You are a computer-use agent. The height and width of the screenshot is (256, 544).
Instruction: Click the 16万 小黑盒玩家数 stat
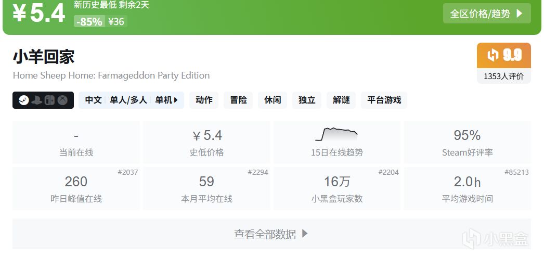click(x=337, y=188)
